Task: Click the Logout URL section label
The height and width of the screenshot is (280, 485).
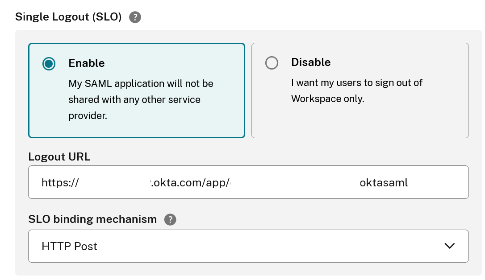Action: 59,156
